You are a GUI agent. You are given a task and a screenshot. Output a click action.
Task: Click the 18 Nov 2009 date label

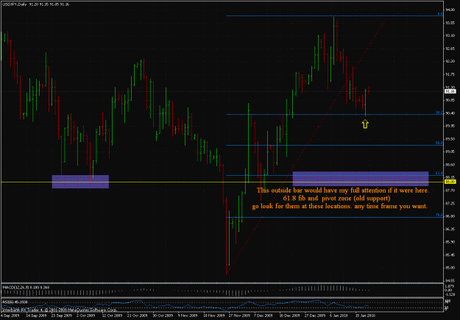213,316
